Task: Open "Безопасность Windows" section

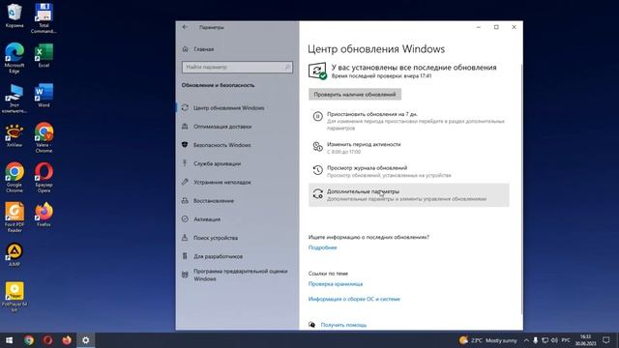Action: click(x=237, y=145)
